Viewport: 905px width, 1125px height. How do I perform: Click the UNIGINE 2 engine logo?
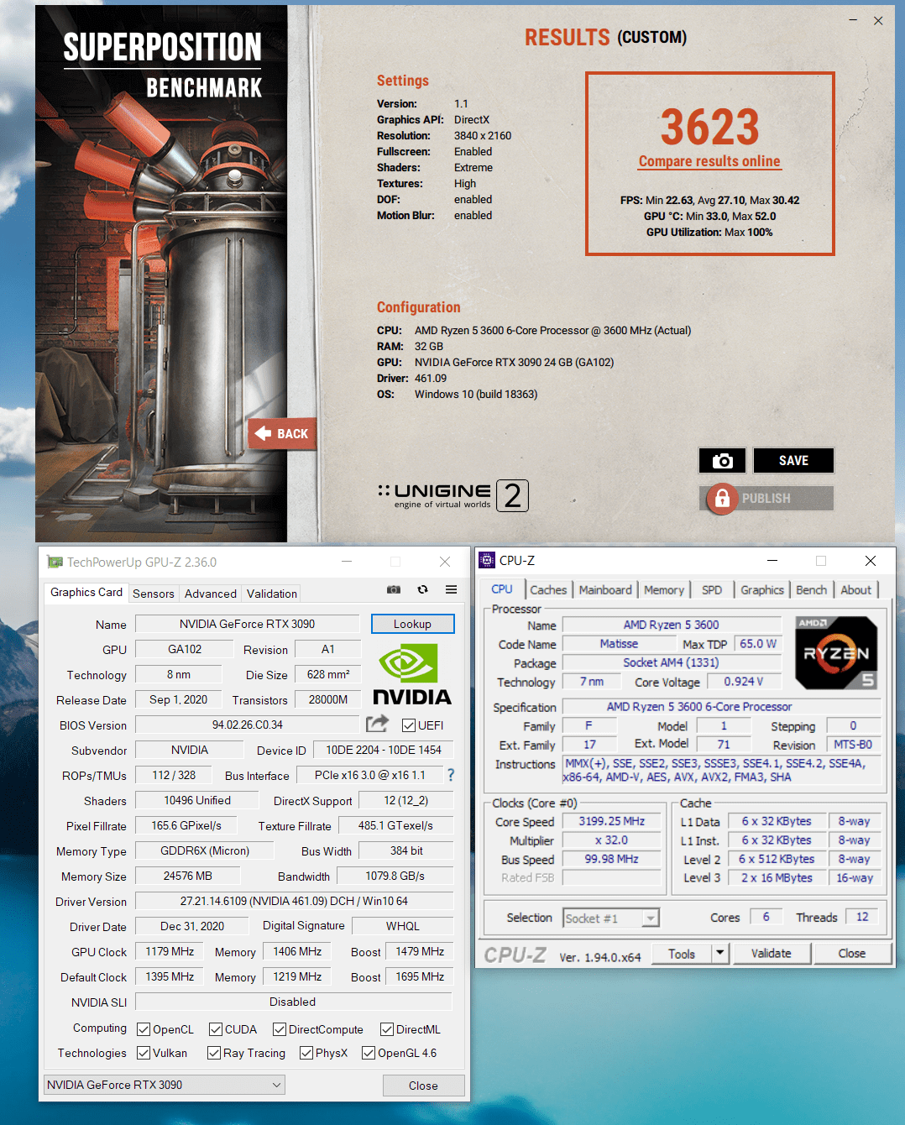pos(453,495)
